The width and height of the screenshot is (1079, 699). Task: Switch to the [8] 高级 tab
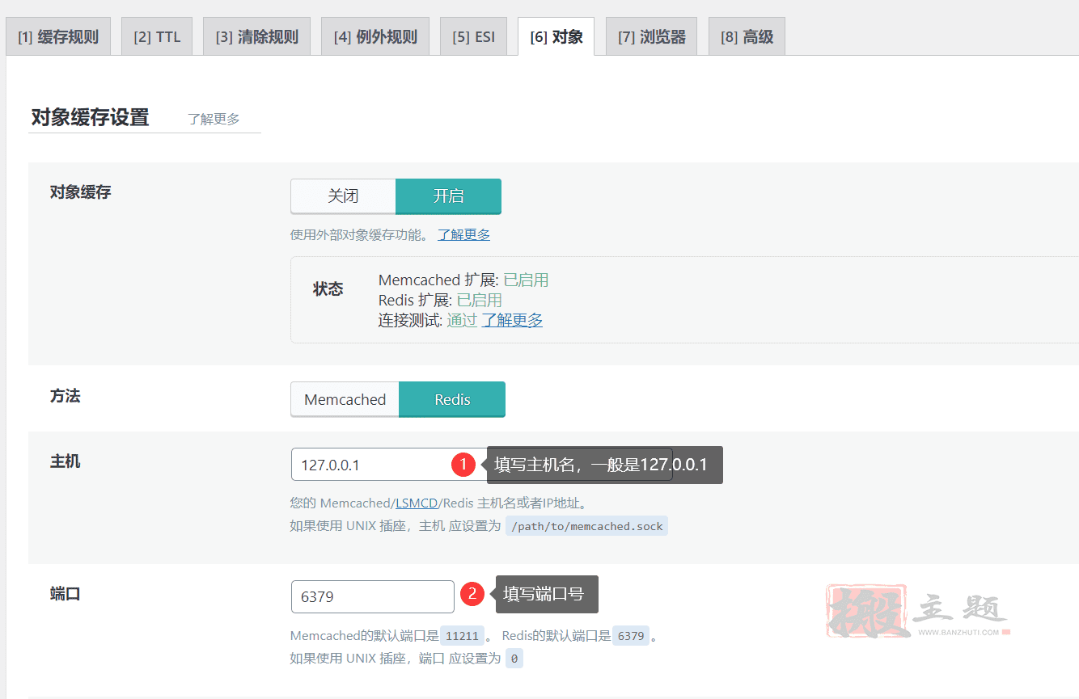point(747,36)
